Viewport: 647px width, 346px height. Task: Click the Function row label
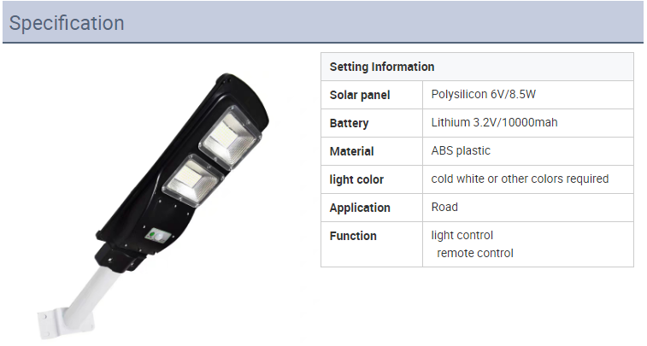(353, 236)
